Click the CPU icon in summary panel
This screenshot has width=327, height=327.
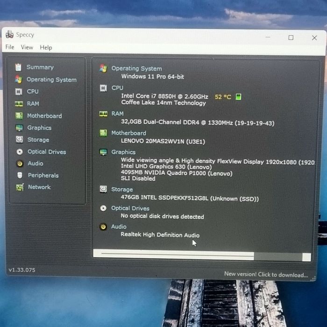(x=103, y=88)
